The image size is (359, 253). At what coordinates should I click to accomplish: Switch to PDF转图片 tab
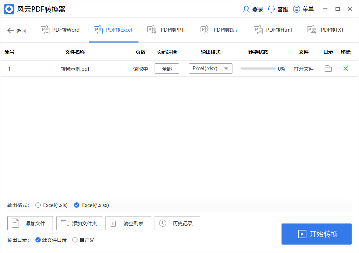(x=219, y=30)
